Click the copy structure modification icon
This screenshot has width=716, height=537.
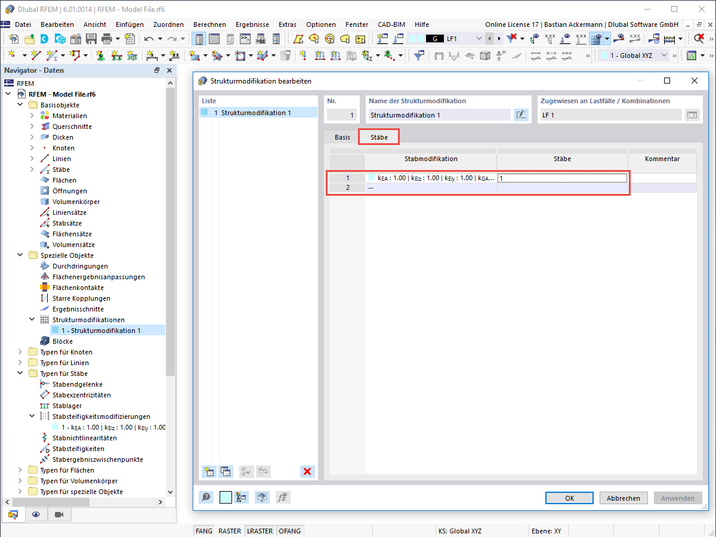[226, 471]
